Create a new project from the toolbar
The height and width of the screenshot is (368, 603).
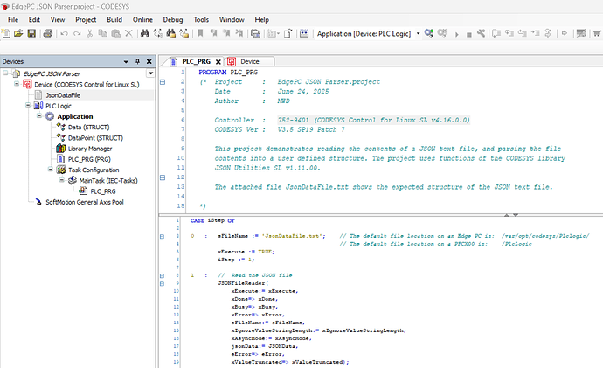pyautogui.click(x=6, y=33)
